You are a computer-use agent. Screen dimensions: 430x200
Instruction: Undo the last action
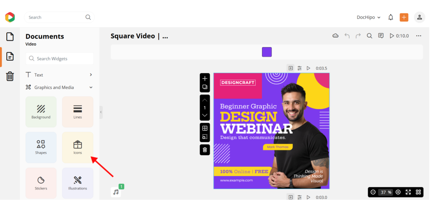tap(347, 36)
